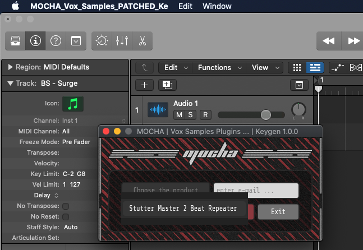363x250 pixels.
Task: Click the Duplicate Track button
Action: [167, 85]
